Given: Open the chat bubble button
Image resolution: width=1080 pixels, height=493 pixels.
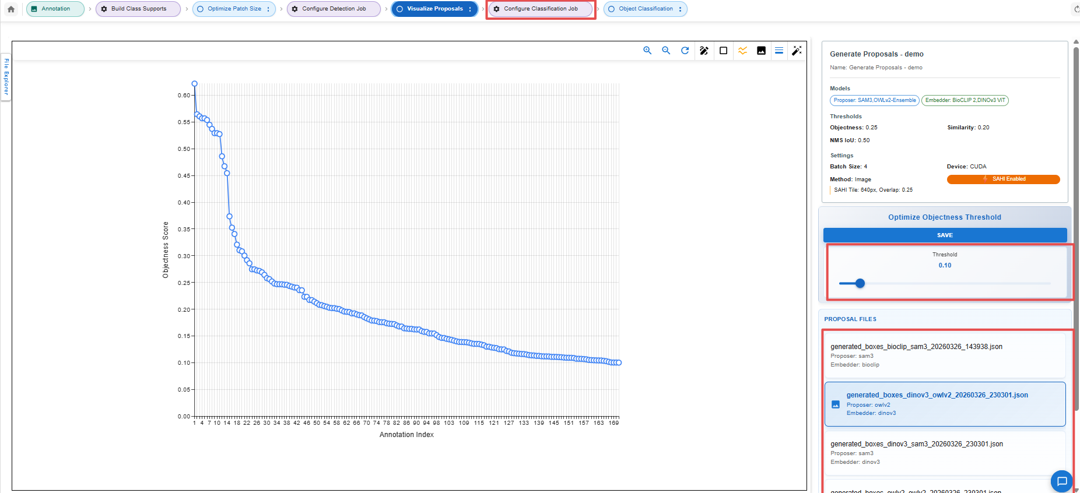Looking at the screenshot, I should [1062, 481].
